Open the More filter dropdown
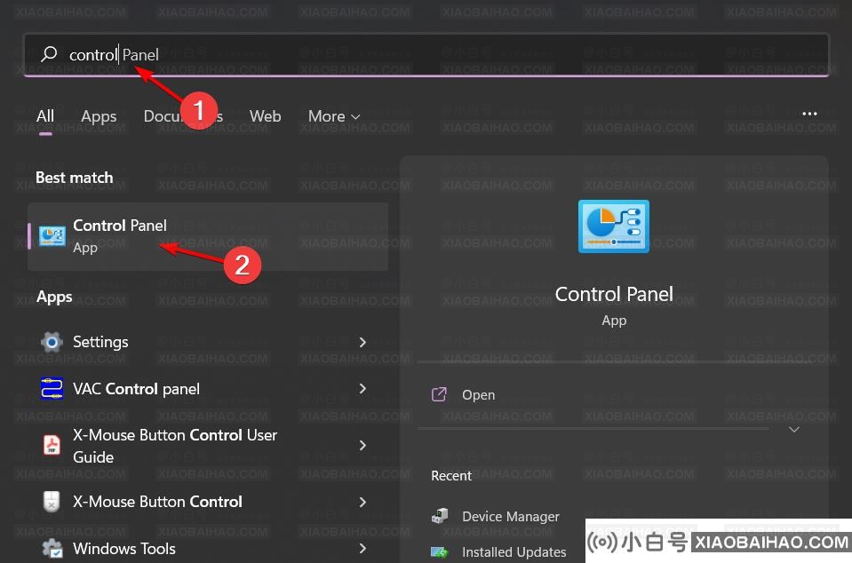 tap(334, 116)
